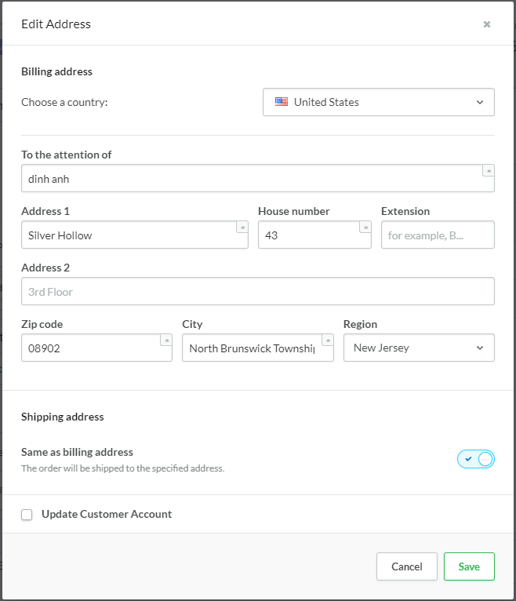Click the 'Edit Address' dialog title
The width and height of the screenshot is (516, 601).
(x=56, y=24)
